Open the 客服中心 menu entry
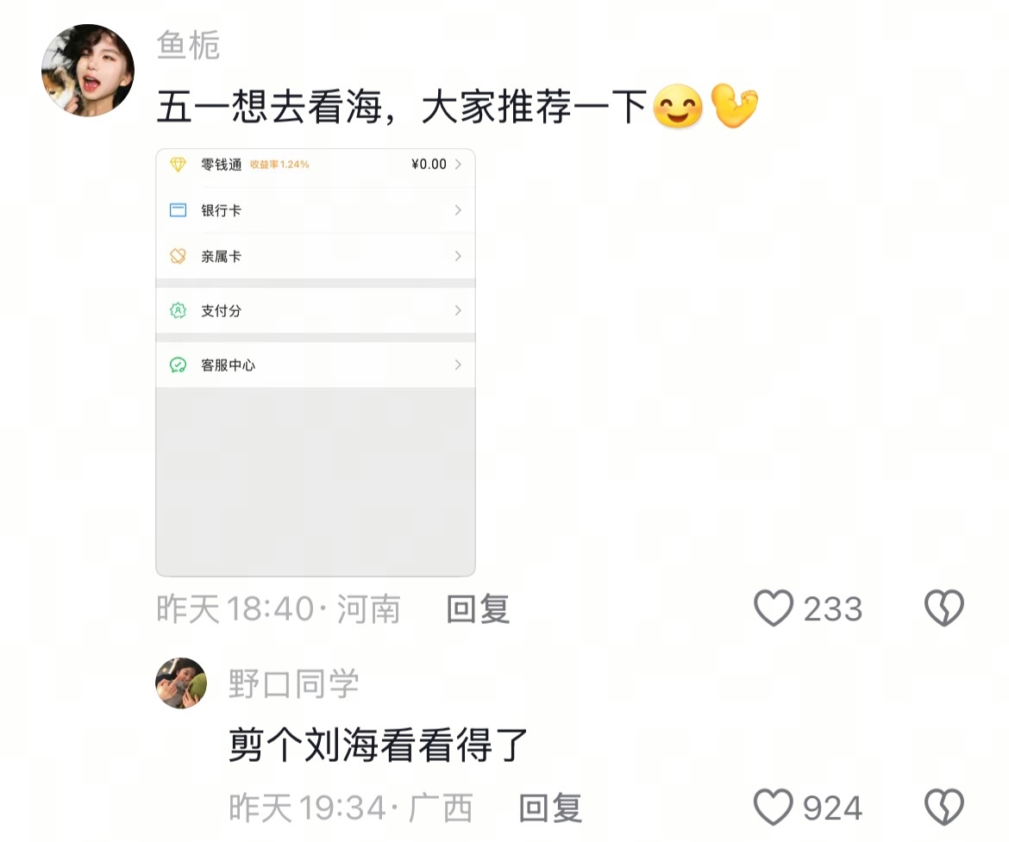Image resolution: width=1009 pixels, height=842 pixels. (316, 365)
